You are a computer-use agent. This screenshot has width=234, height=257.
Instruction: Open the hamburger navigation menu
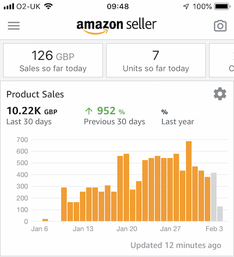[14, 25]
